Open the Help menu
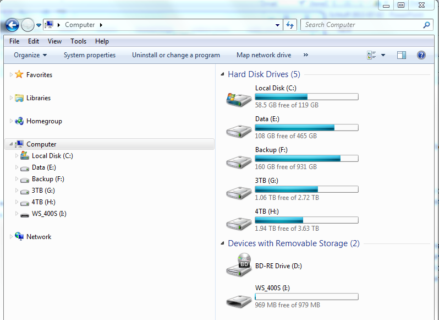This screenshot has width=439, height=320. [x=102, y=41]
